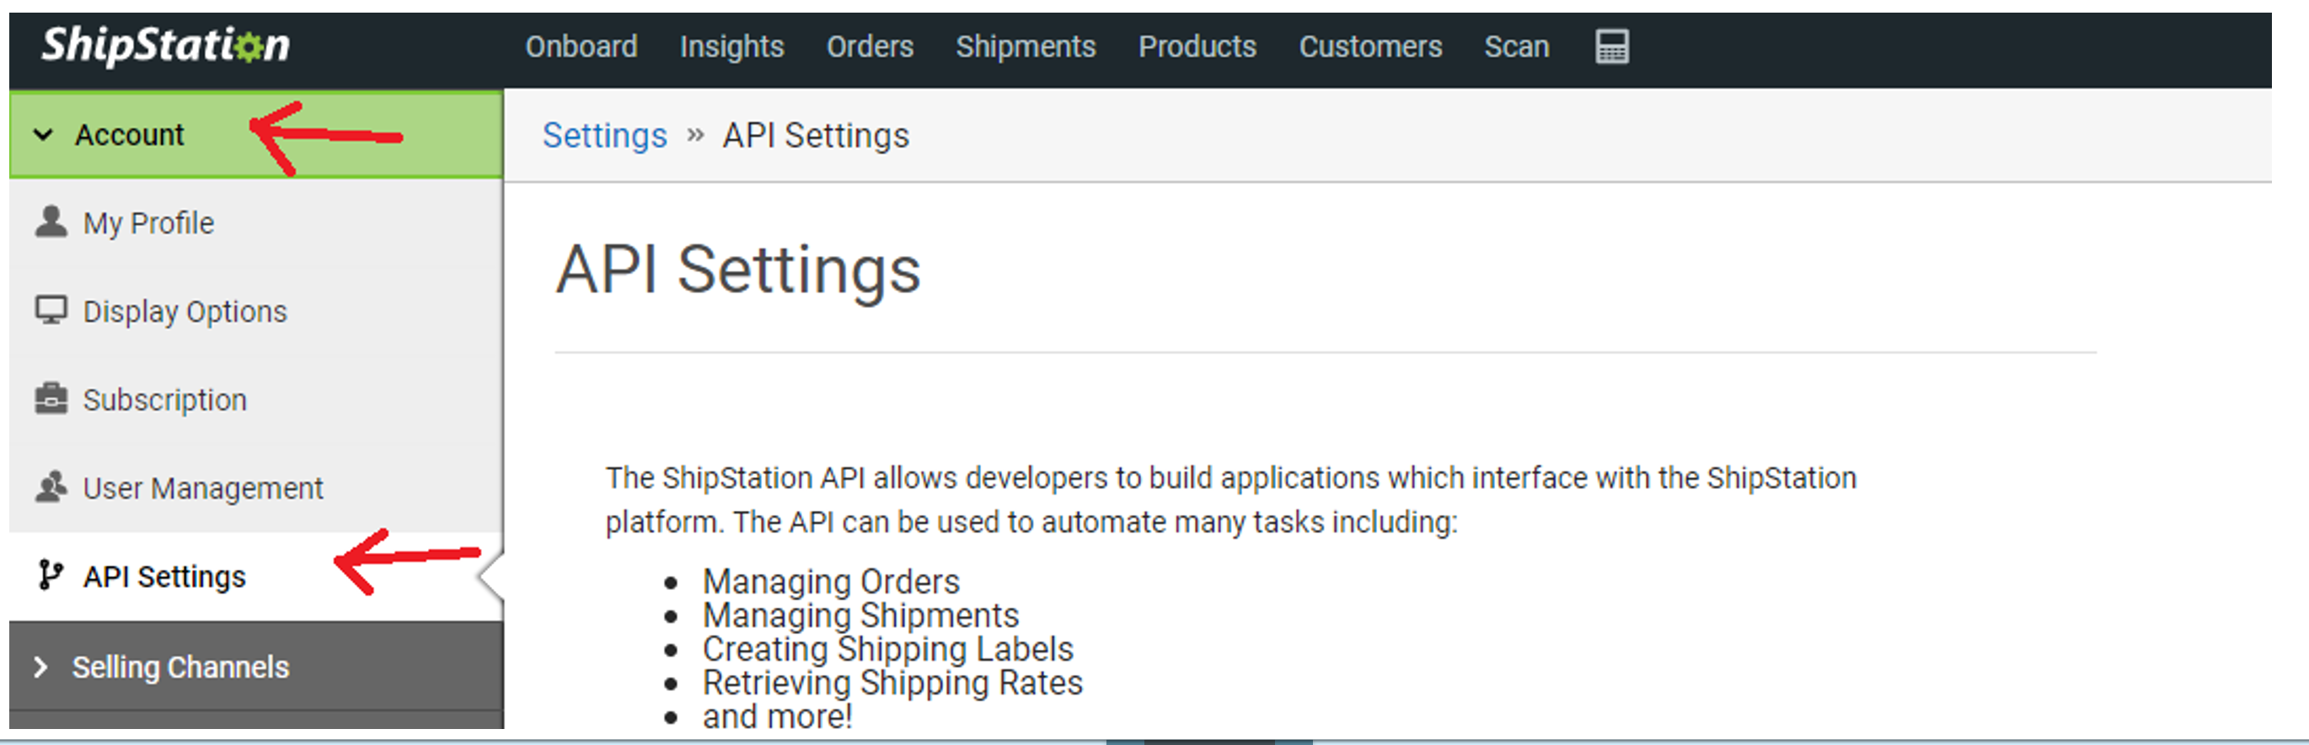This screenshot has height=745, width=2309.
Task: Click the "Managing Shipments" bullet item
Action: (860, 616)
